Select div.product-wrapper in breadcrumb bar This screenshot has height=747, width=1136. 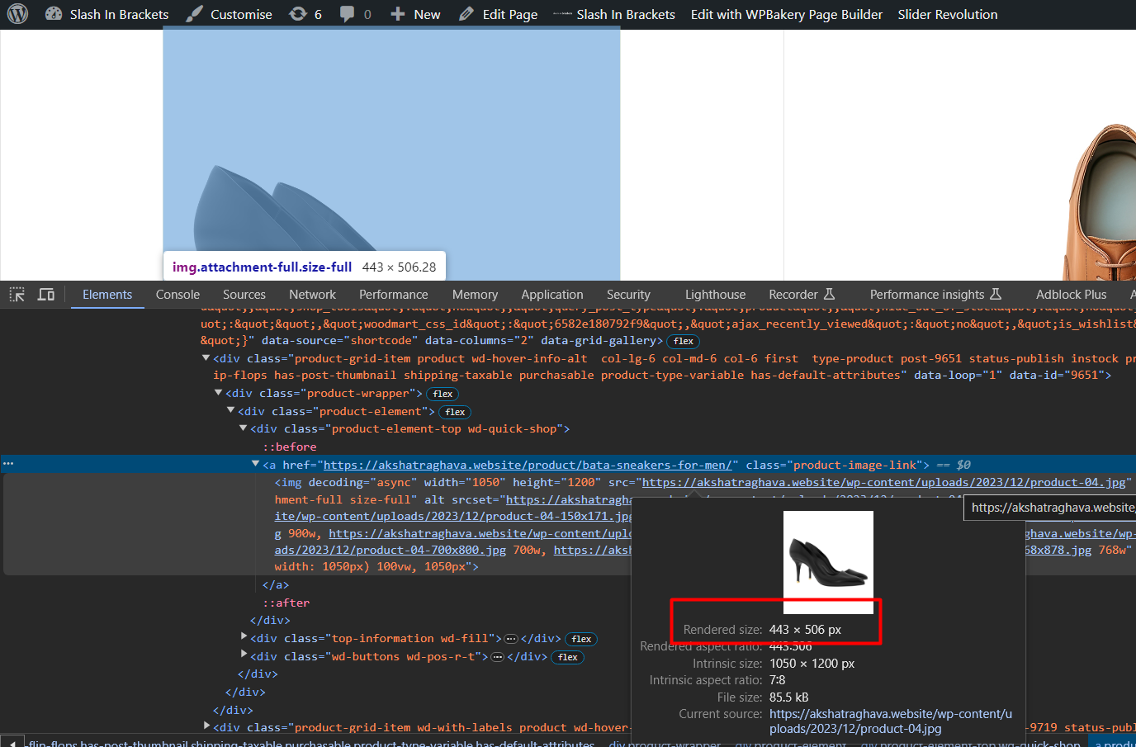665,743
